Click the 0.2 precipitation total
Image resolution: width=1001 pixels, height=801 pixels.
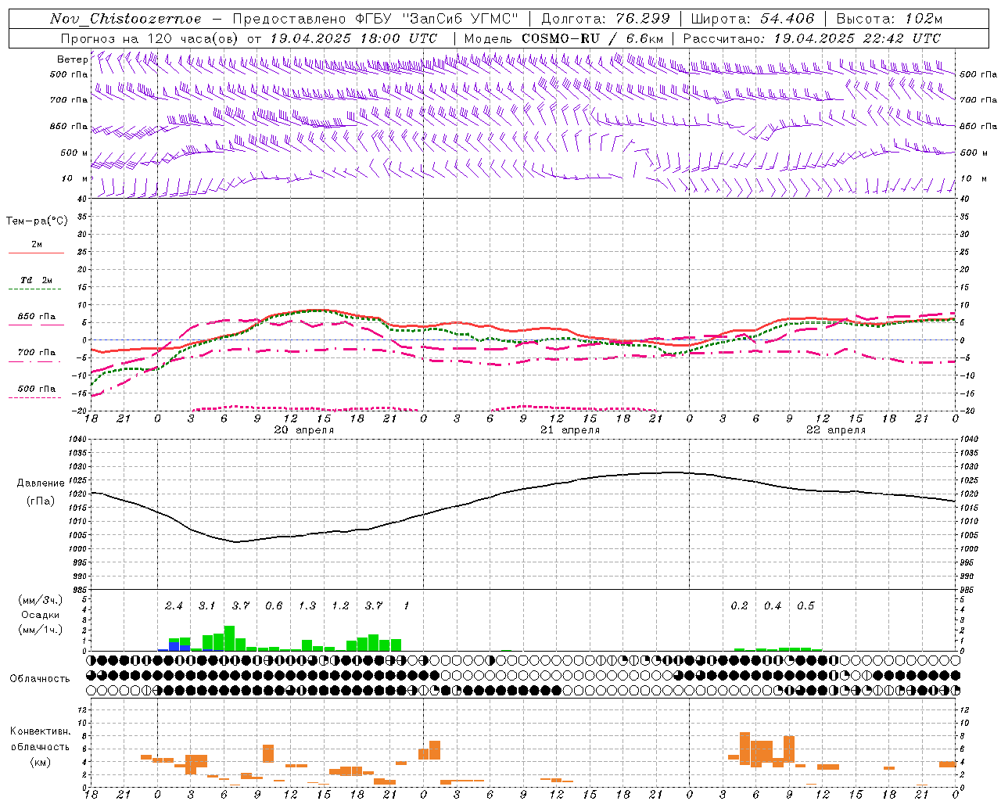coord(739,606)
